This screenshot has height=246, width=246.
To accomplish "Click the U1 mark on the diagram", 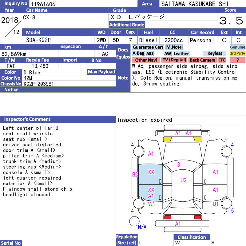I will 216,204.
